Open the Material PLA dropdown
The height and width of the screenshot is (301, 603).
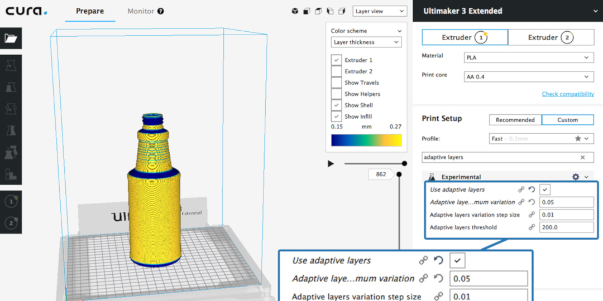click(529, 57)
